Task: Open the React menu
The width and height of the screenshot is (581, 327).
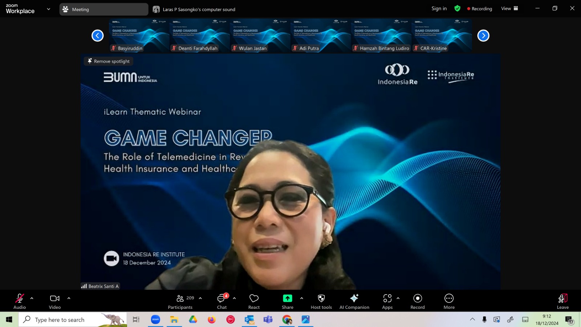Action: pyautogui.click(x=254, y=301)
